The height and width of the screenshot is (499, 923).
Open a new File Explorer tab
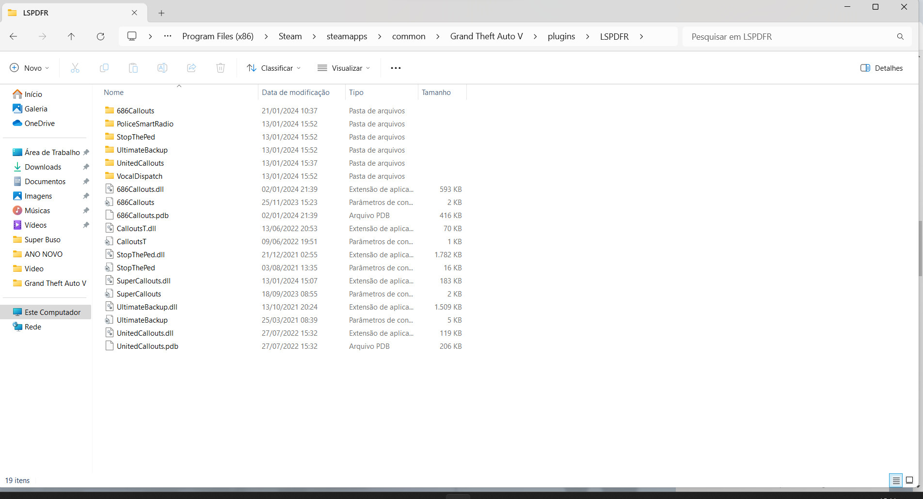tap(161, 13)
